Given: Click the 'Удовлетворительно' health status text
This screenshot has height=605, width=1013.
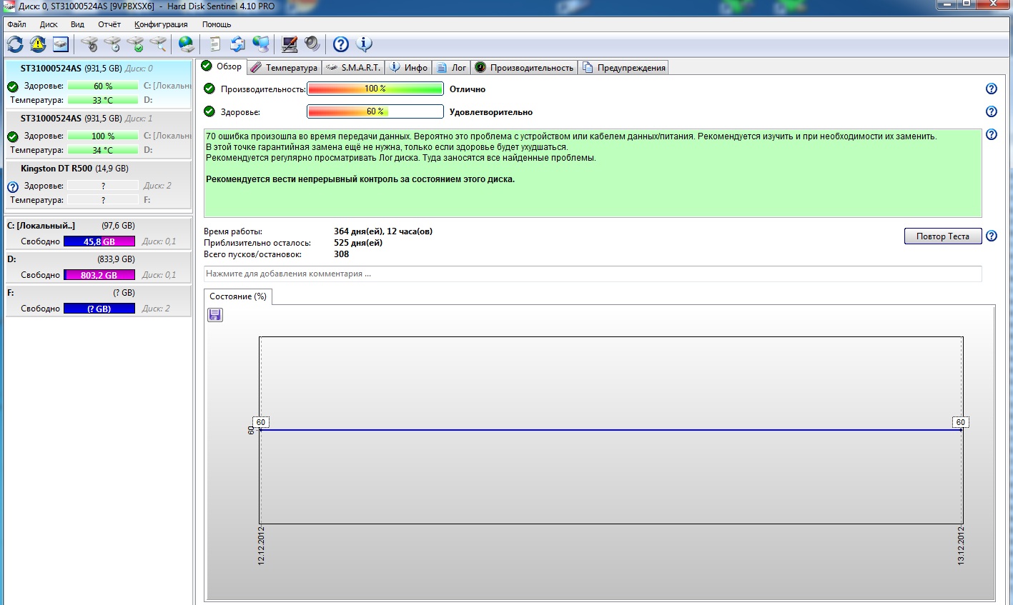Looking at the screenshot, I should pos(491,112).
